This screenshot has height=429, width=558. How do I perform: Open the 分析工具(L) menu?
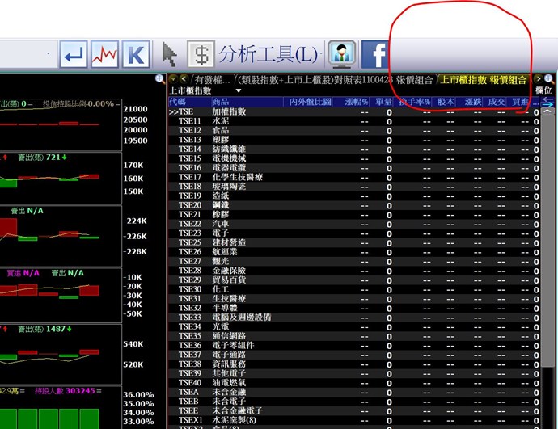[x=270, y=55]
